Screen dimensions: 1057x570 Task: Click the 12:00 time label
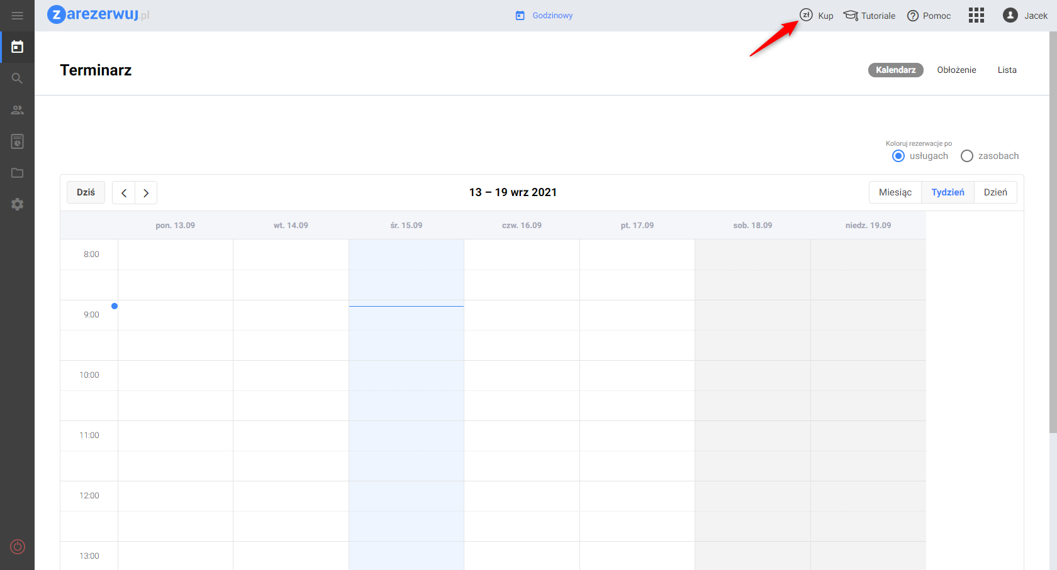click(x=89, y=496)
